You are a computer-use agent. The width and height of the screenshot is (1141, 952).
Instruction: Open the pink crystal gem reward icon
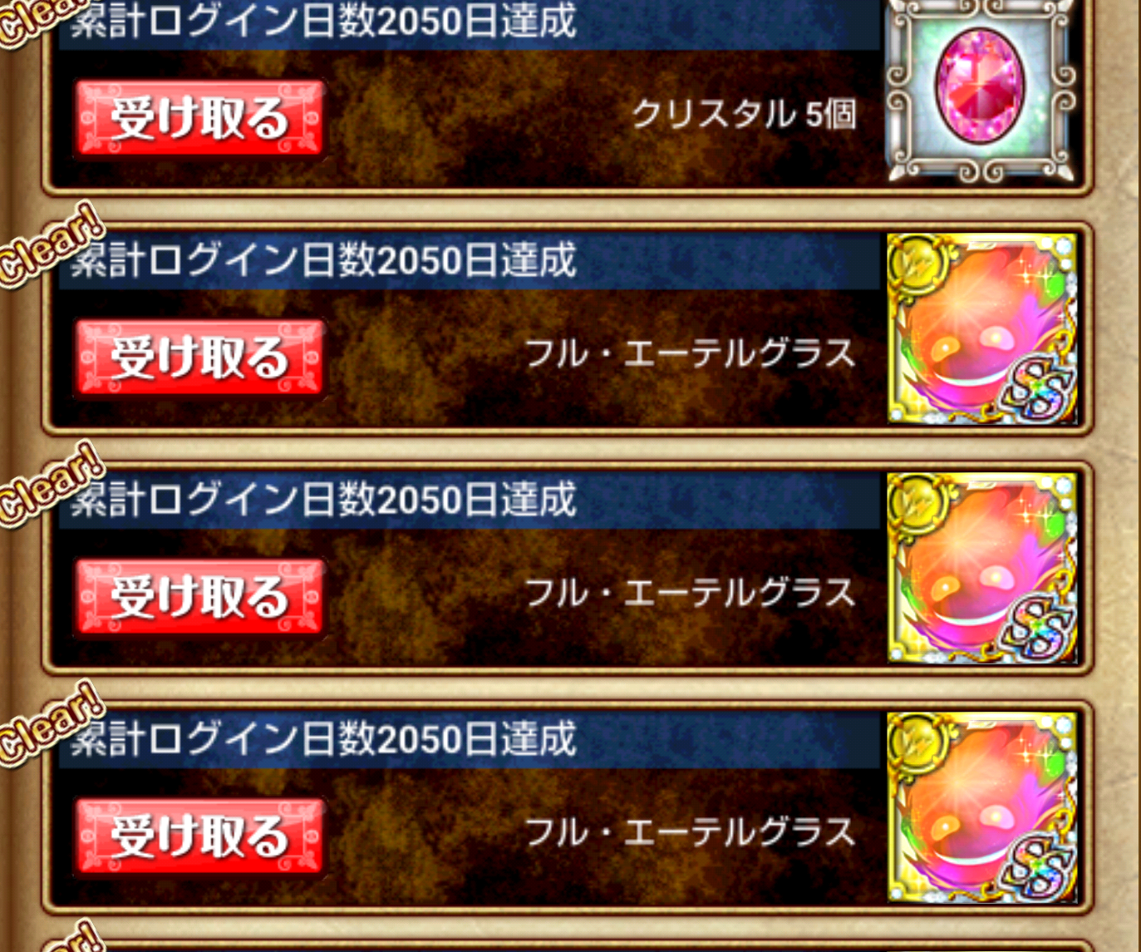click(x=981, y=90)
